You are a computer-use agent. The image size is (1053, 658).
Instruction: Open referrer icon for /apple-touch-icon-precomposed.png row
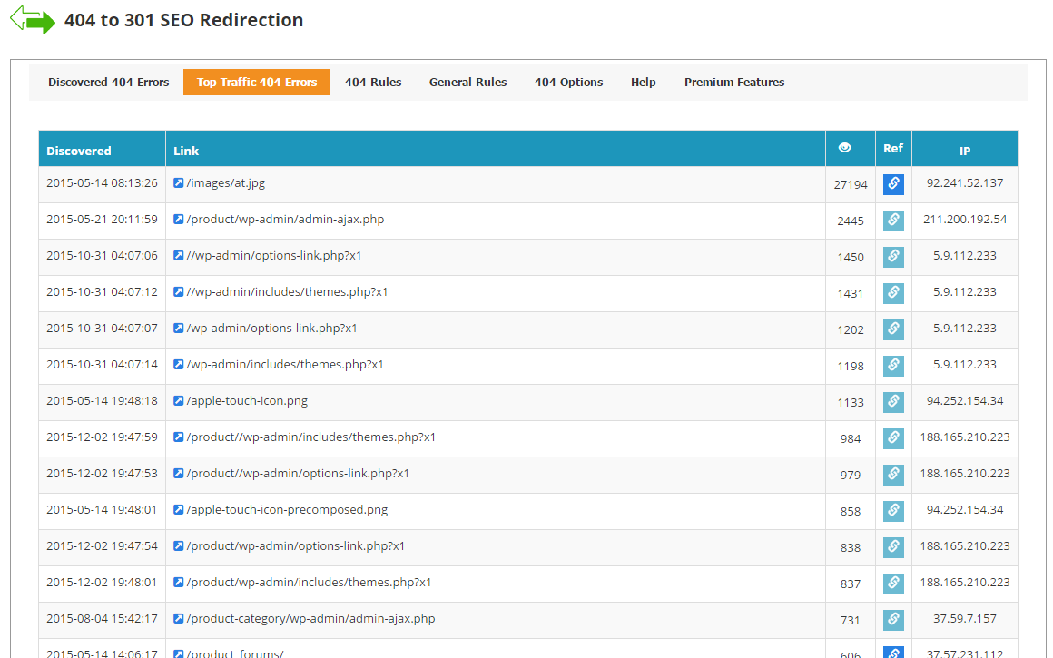coord(893,510)
